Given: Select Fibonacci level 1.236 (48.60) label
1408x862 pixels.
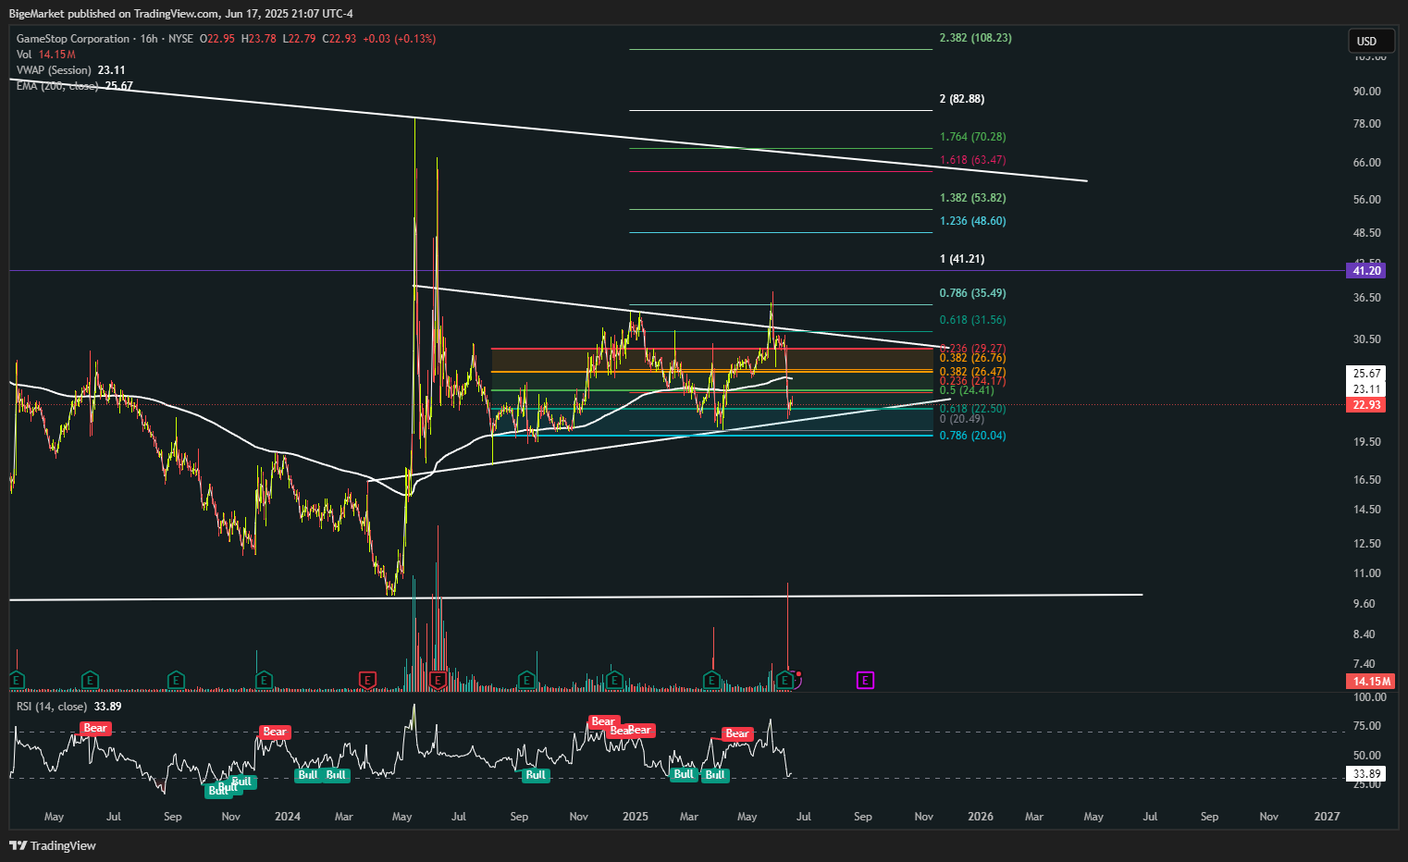Looking at the screenshot, I should [x=972, y=221].
